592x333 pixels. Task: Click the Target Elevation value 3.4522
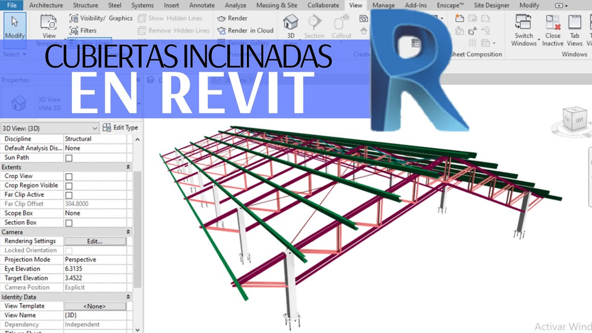click(x=95, y=278)
